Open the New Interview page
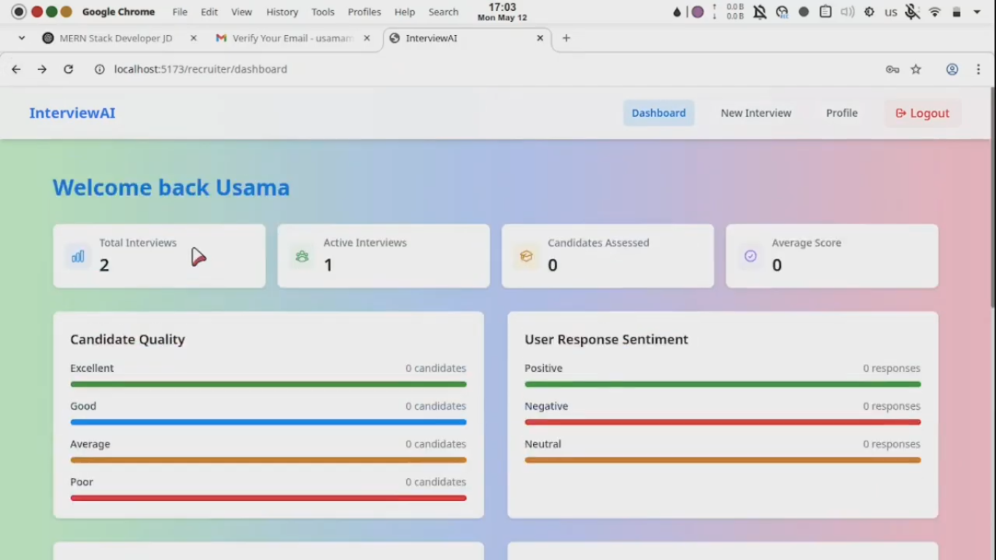 [x=755, y=113]
